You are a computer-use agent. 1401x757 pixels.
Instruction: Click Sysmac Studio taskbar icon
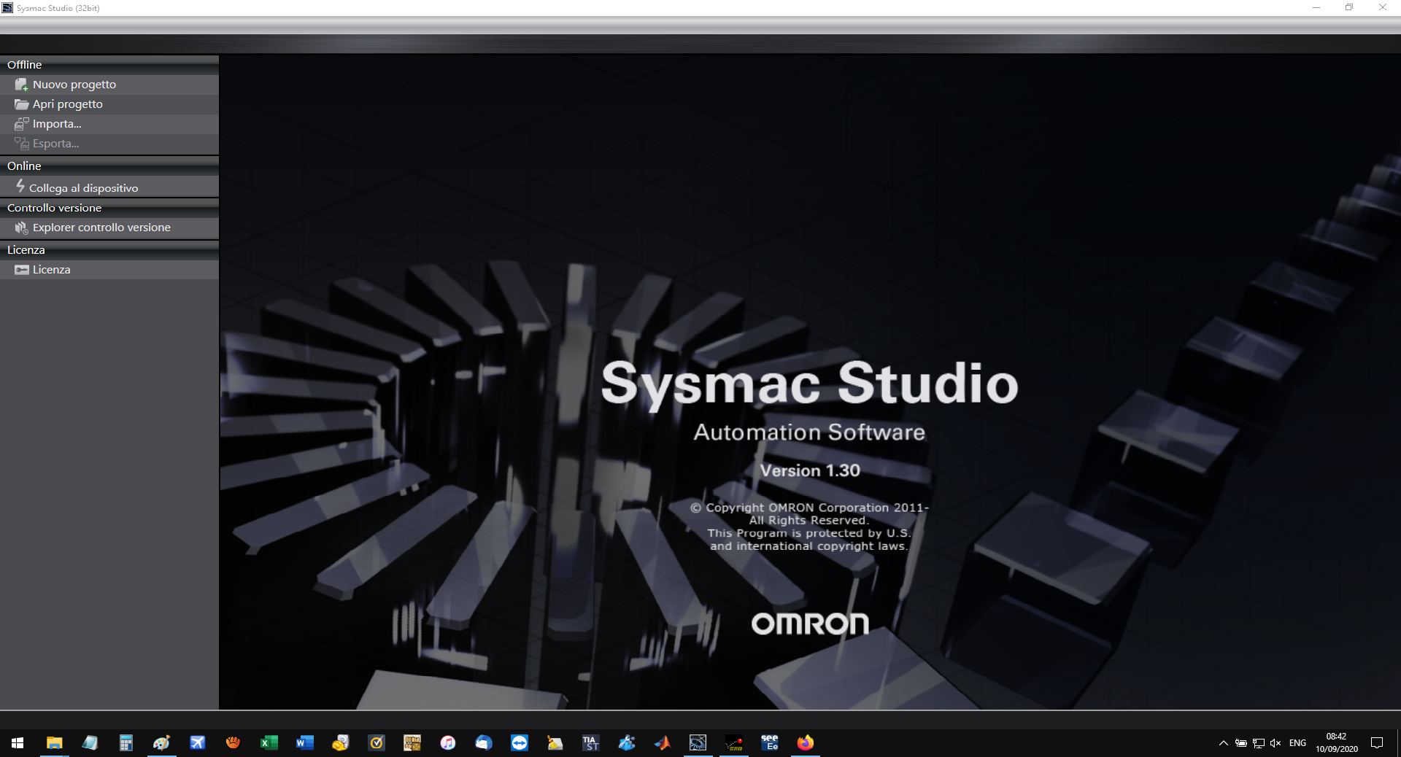tap(698, 742)
